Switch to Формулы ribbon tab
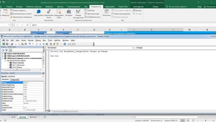This screenshot has height=122, width=216. (49, 7)
